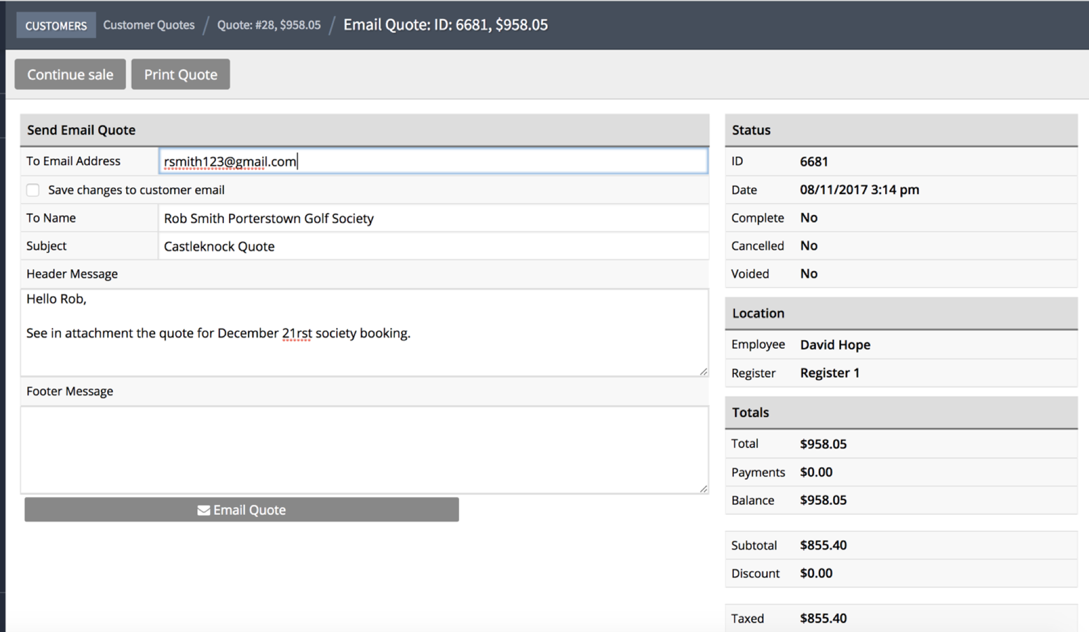Enable Save changes to customer email checkbox
Screen dimensions: 1089x632
[x=33, y=190]
